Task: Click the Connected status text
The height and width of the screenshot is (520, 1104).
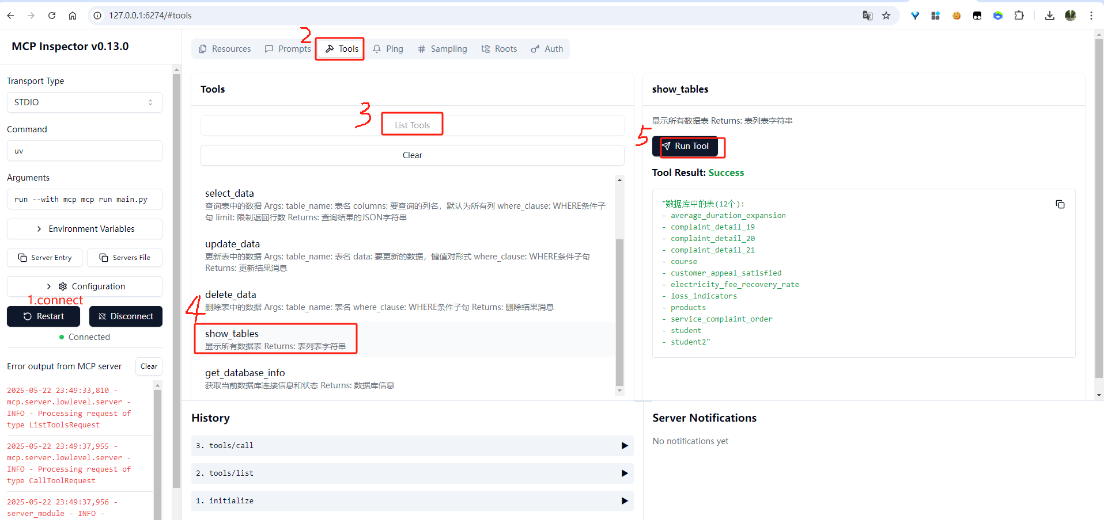Action: coord(89,337)
